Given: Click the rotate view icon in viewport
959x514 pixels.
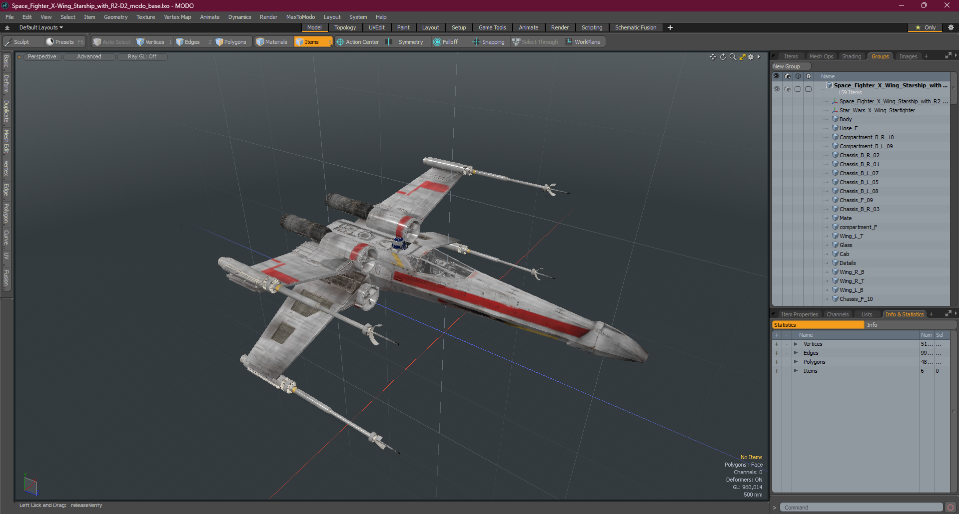Looking at the screenshot, I should (x=723, y=57).
